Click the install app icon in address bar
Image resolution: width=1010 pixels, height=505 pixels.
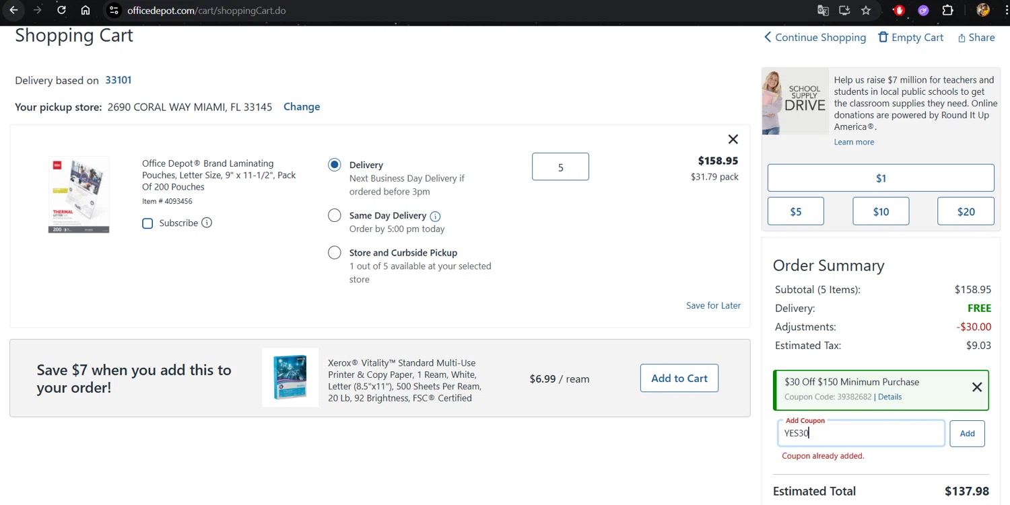[x=844, y=10]
